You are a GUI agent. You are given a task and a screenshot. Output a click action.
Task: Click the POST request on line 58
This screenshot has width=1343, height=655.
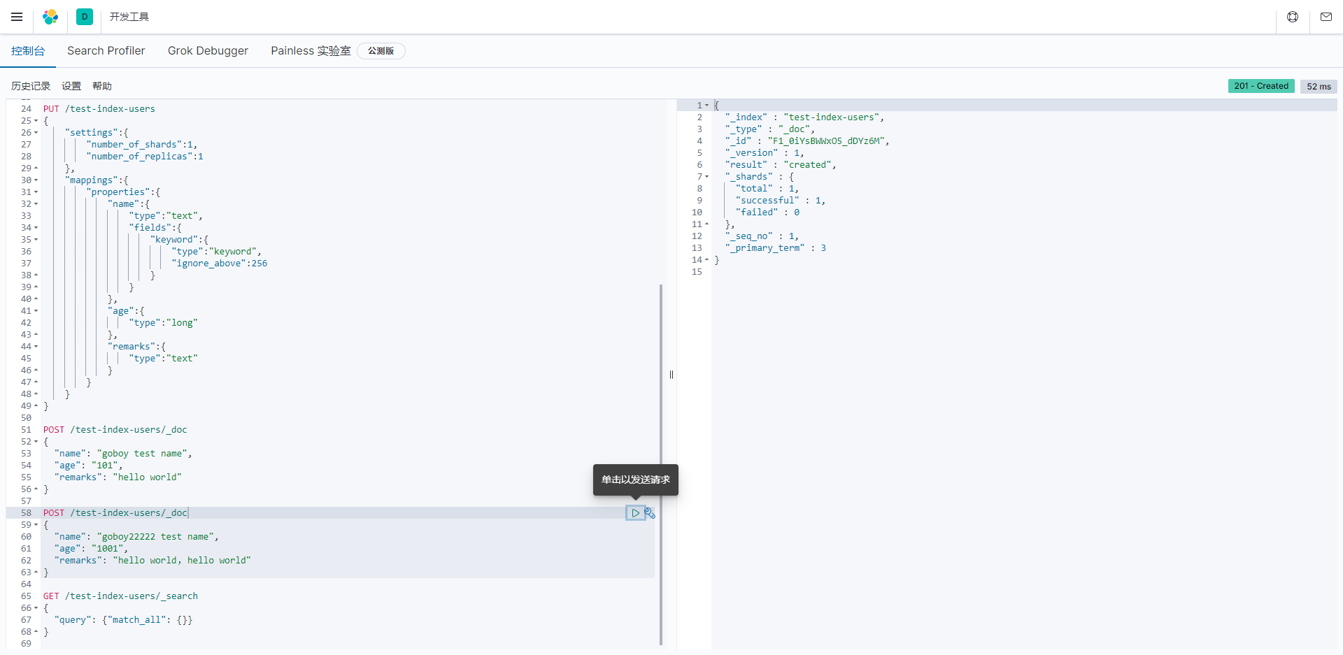115,513
